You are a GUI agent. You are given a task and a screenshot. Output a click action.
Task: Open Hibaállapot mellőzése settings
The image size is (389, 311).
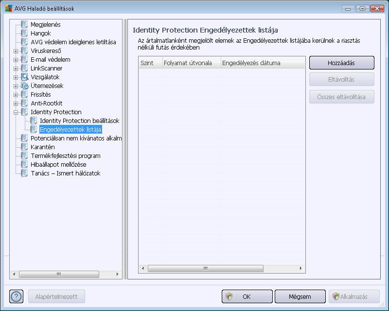coord(58,164)
